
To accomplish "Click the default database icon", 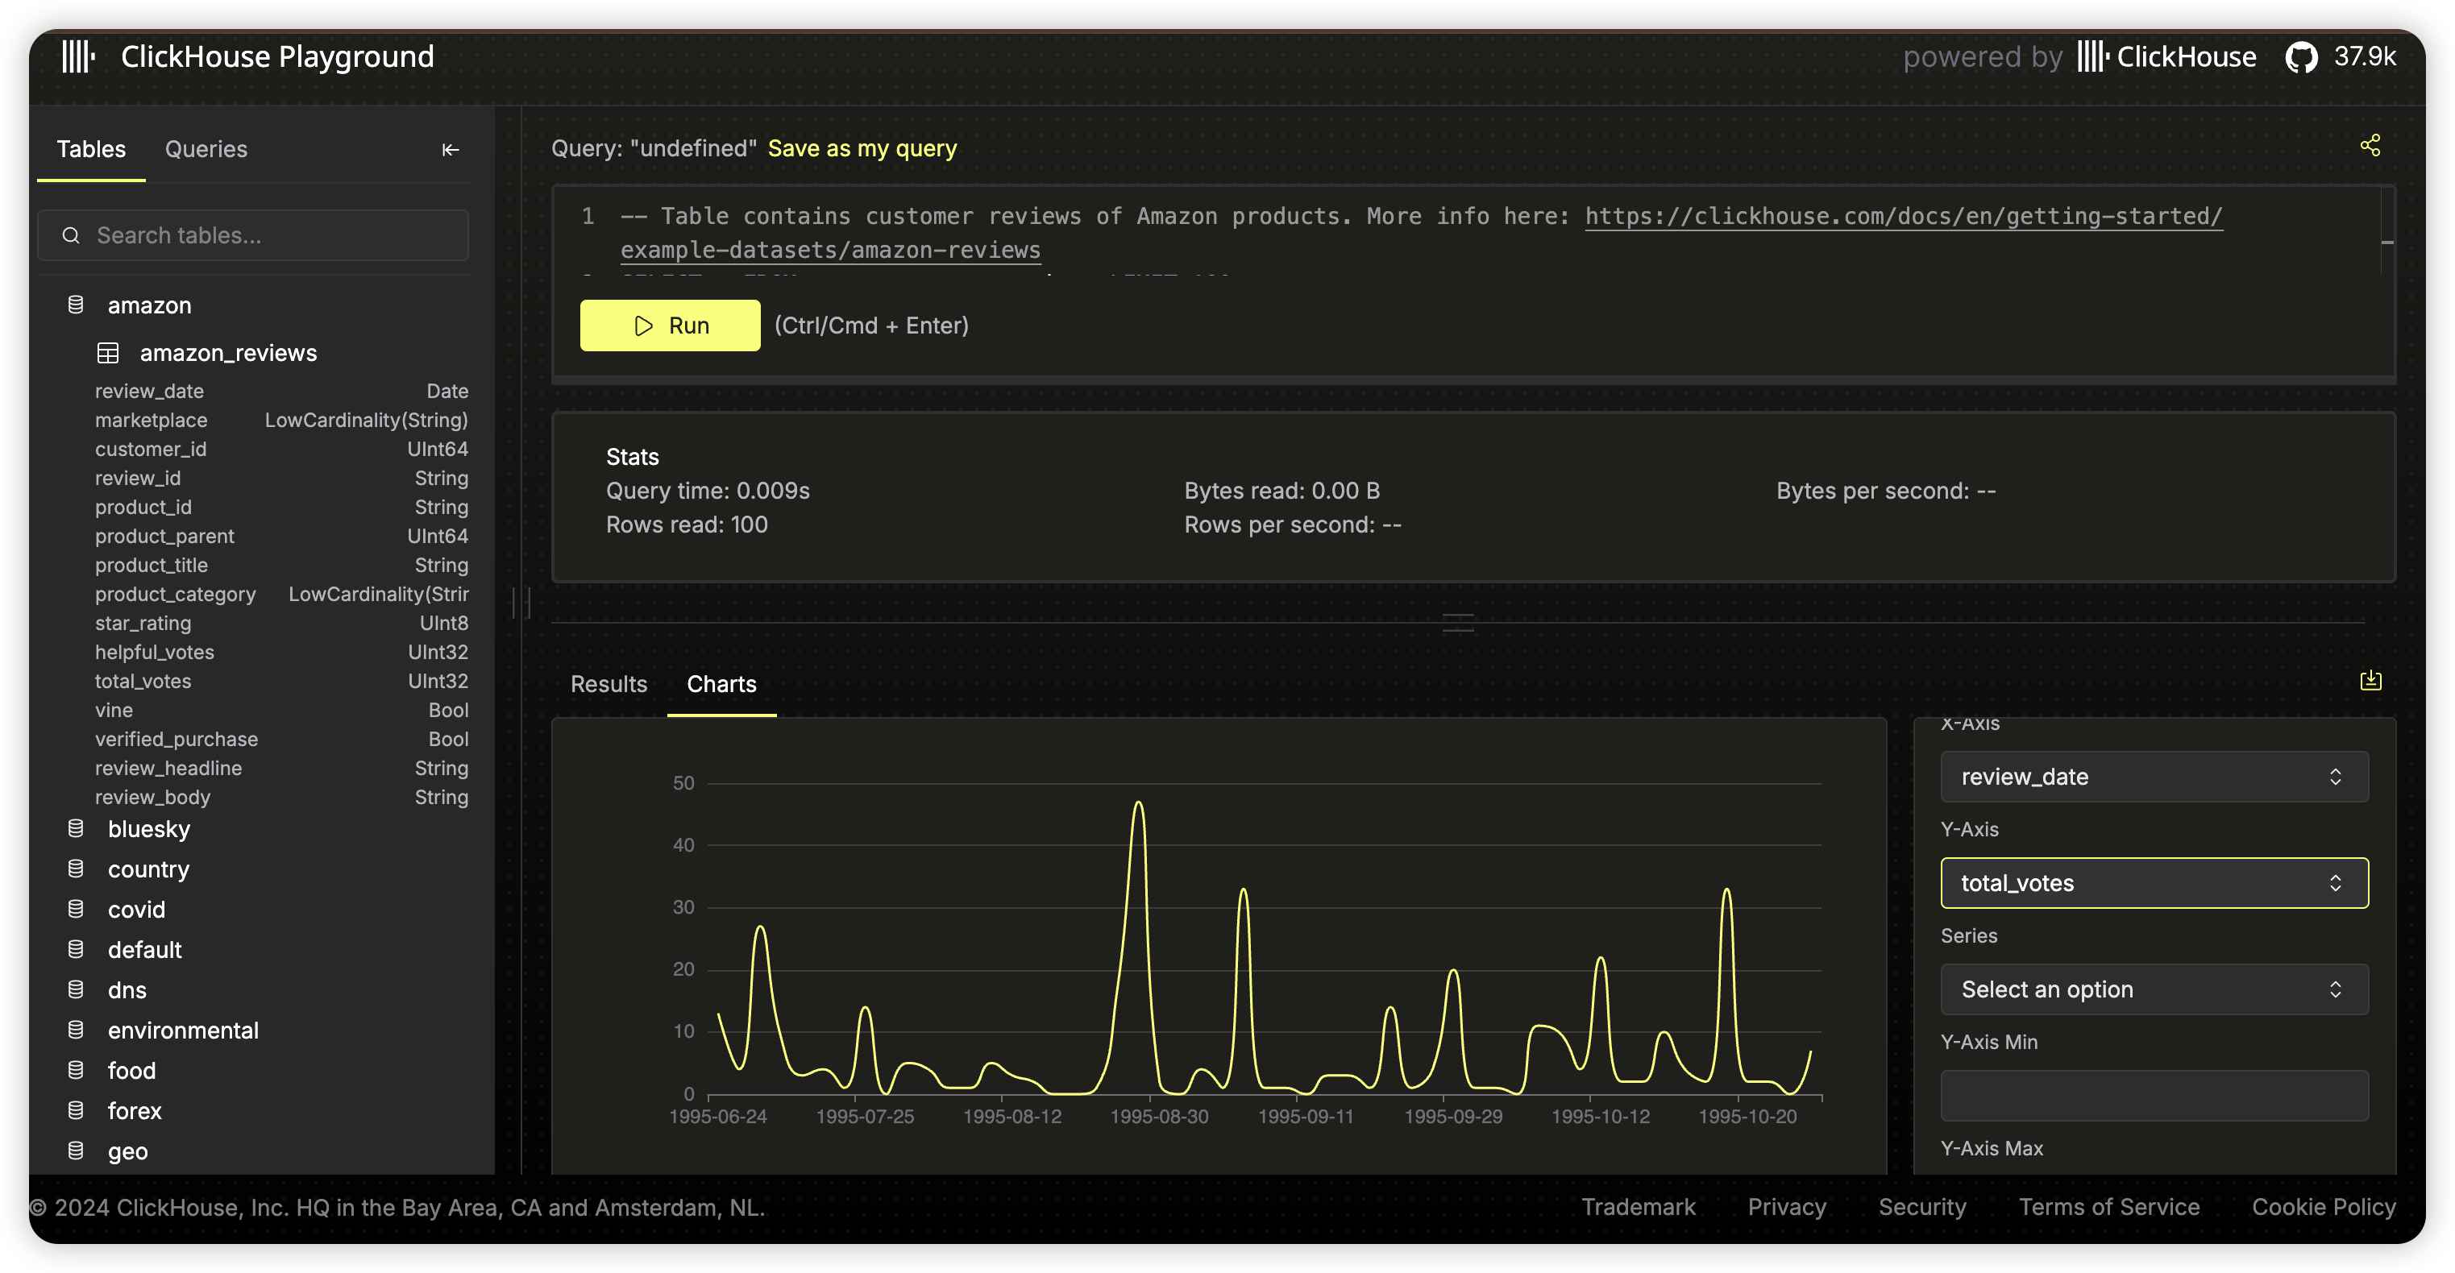I will (x=77, y=950).
